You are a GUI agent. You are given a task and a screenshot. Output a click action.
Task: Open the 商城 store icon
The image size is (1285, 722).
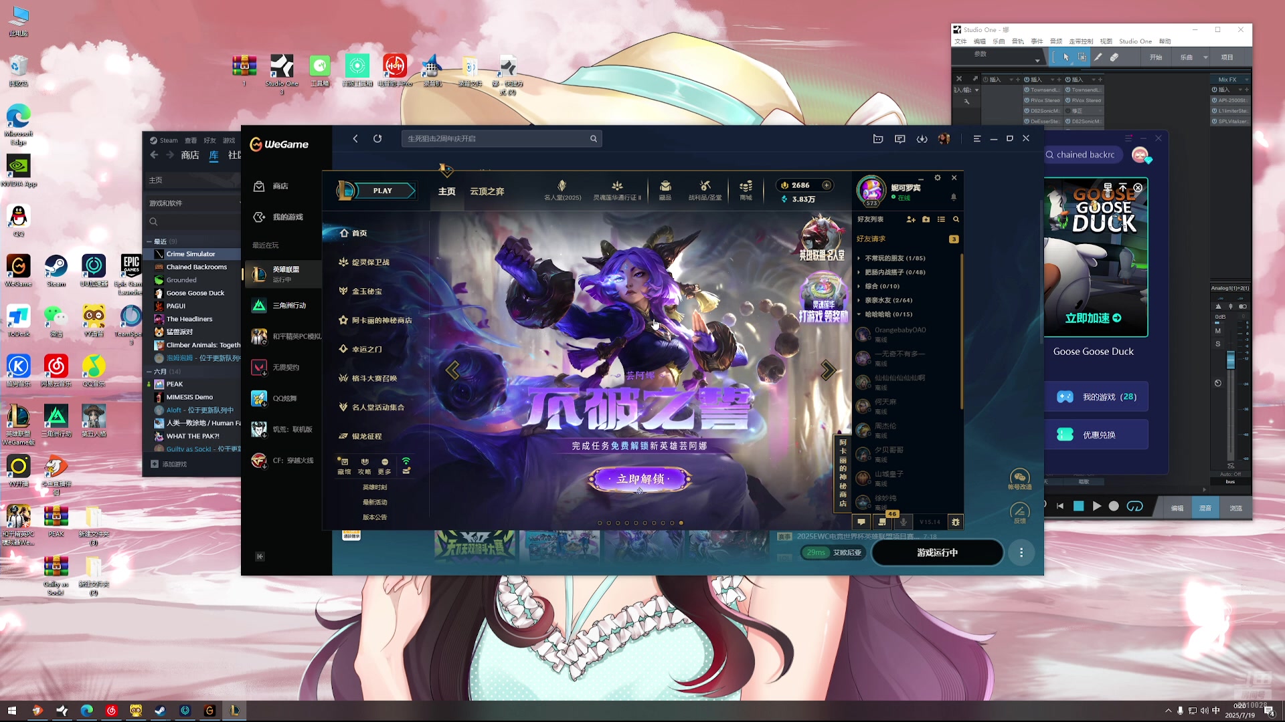[746, 190]
